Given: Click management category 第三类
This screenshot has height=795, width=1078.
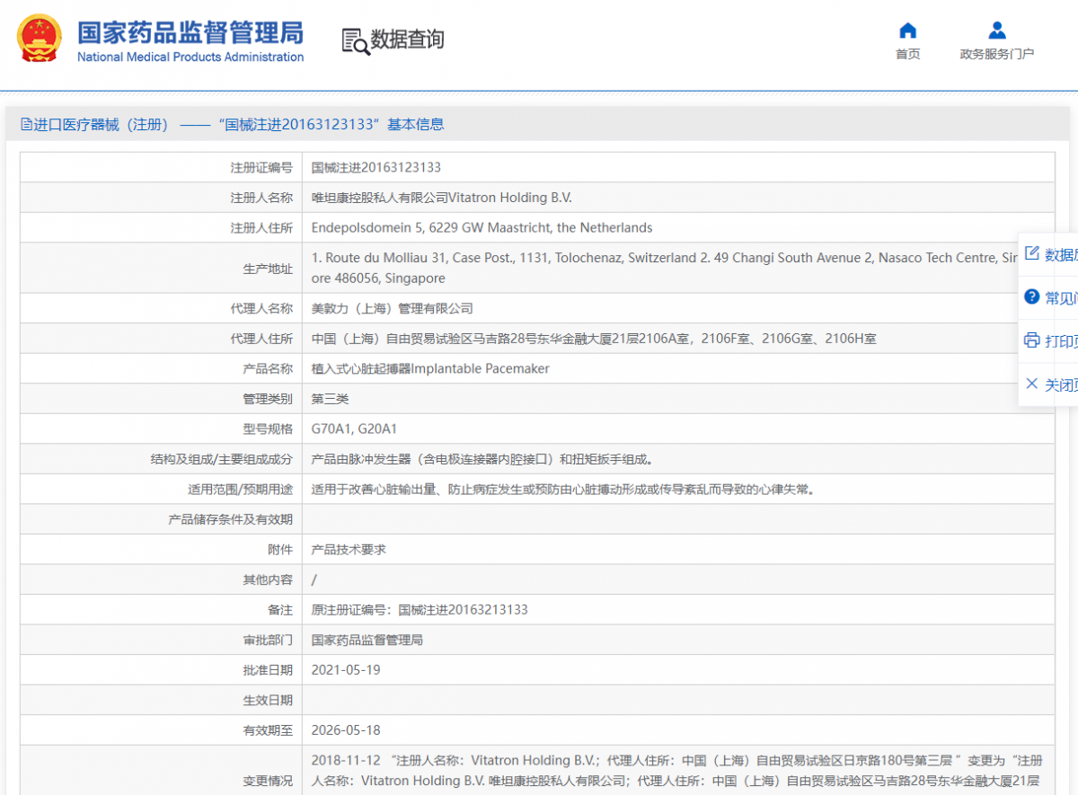Looking at the screenshot, I should click(x=330, y=399).
